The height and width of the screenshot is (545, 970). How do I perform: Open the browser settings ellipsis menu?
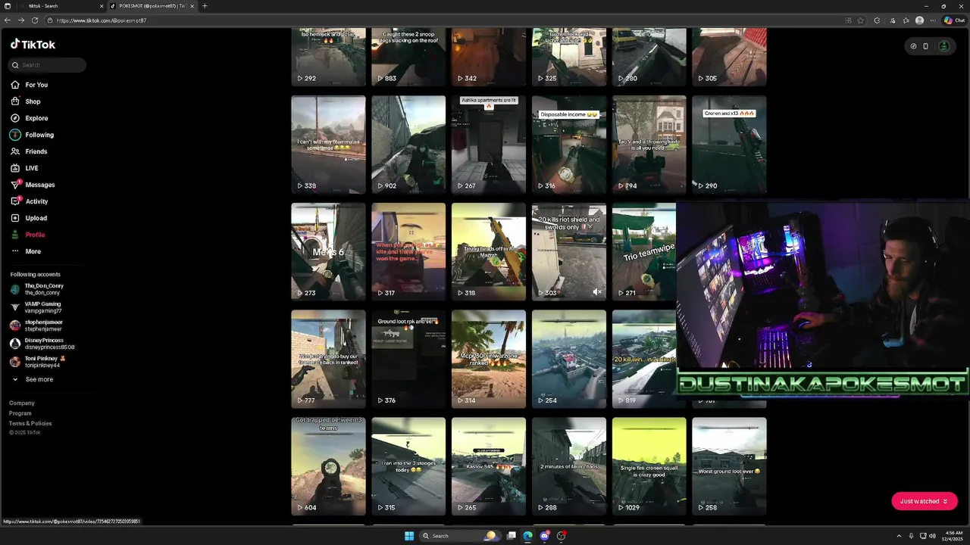[933, 20]
